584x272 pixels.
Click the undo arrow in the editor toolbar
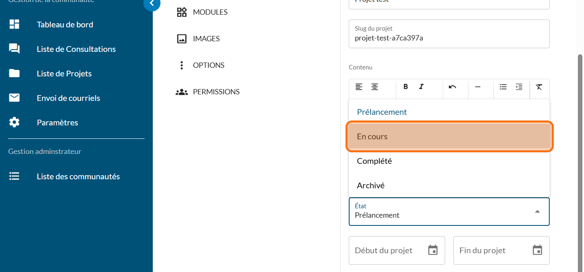(x=452, y=87)
